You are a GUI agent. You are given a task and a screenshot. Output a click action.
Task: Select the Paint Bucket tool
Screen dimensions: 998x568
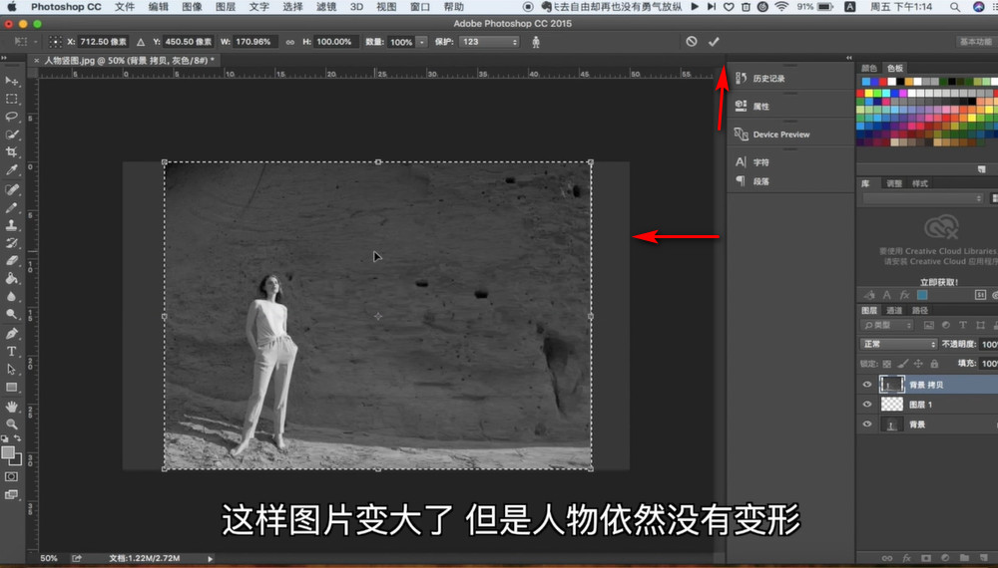[11, 278]
